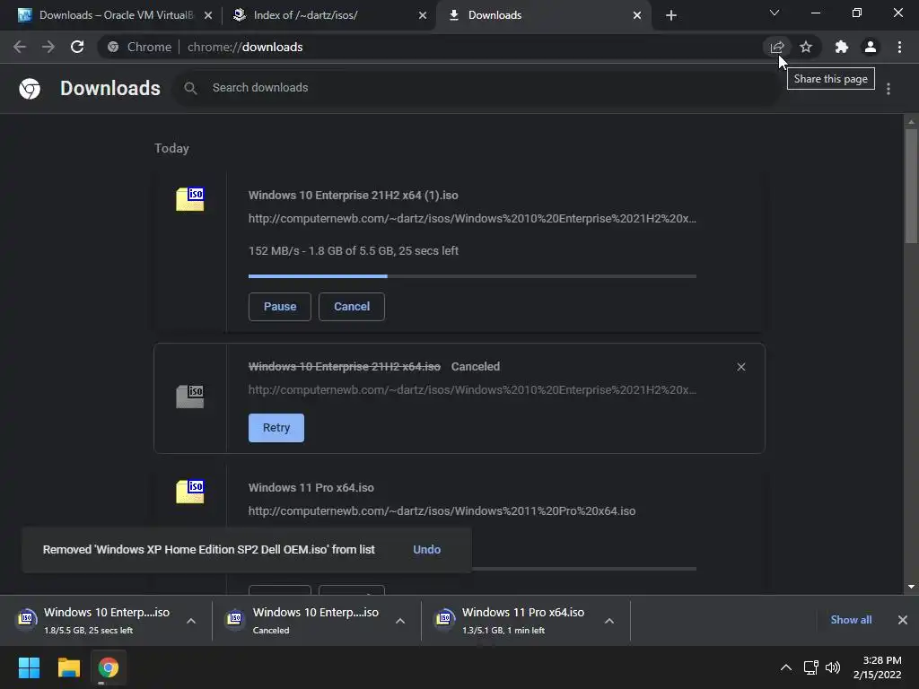Click the Chrome logo beside Downloads heading
This screenshot has width=919, height=689.
tap(30, 89)
